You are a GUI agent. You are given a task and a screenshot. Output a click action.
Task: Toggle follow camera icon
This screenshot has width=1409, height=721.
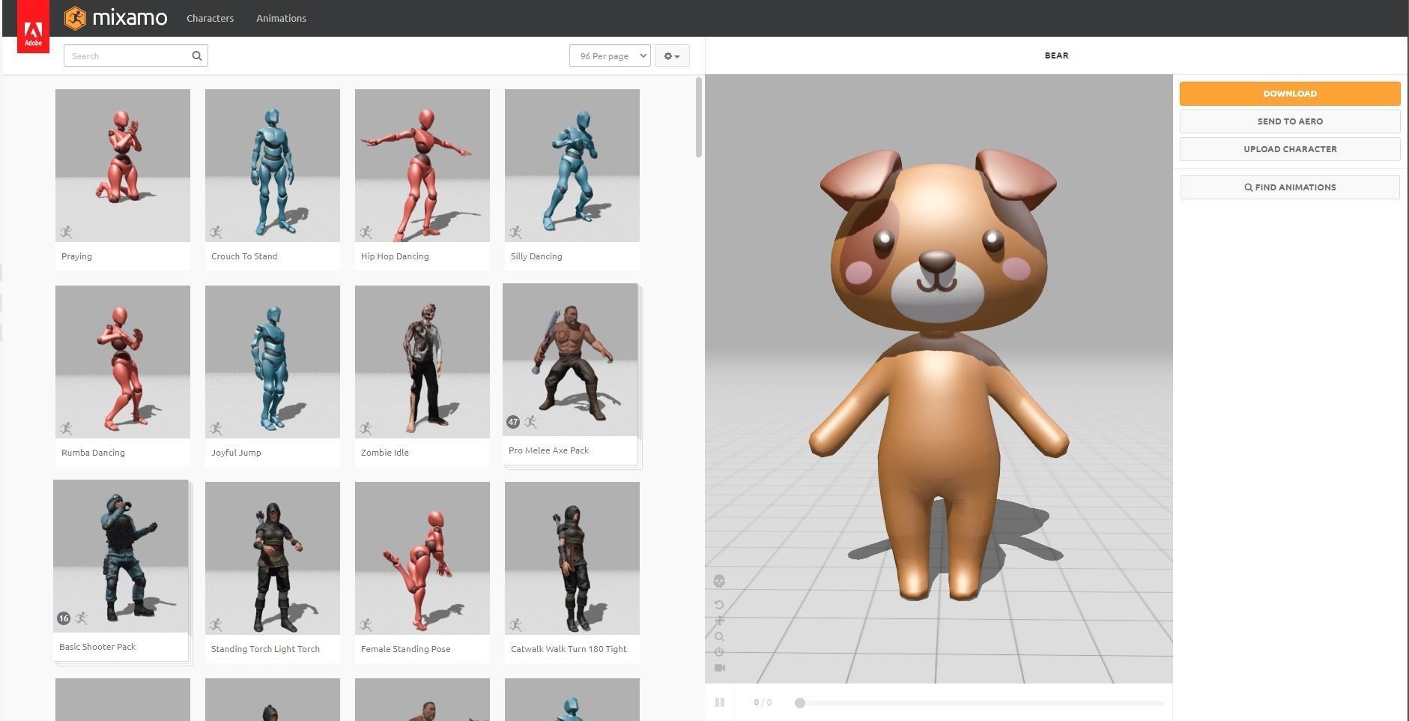click(720, 668)
